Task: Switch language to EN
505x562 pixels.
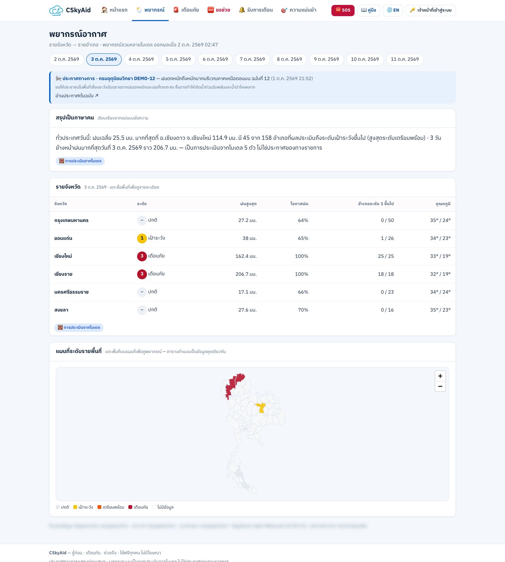Action: 393,10
